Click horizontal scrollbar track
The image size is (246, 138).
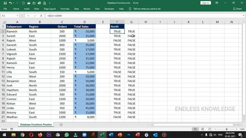[193, 125]
